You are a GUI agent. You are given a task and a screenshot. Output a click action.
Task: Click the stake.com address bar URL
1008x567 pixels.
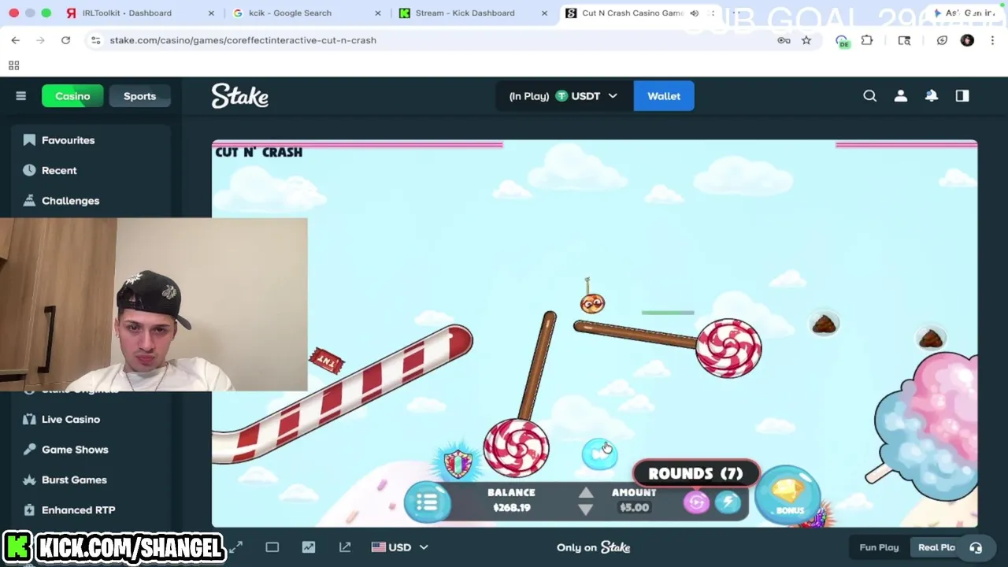243,40
